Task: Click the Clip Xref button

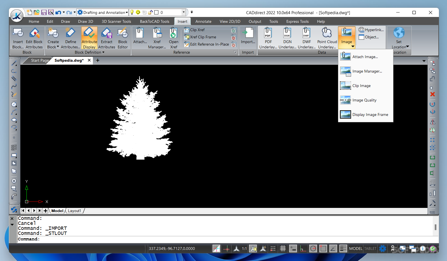Action: tap(194, 30)
